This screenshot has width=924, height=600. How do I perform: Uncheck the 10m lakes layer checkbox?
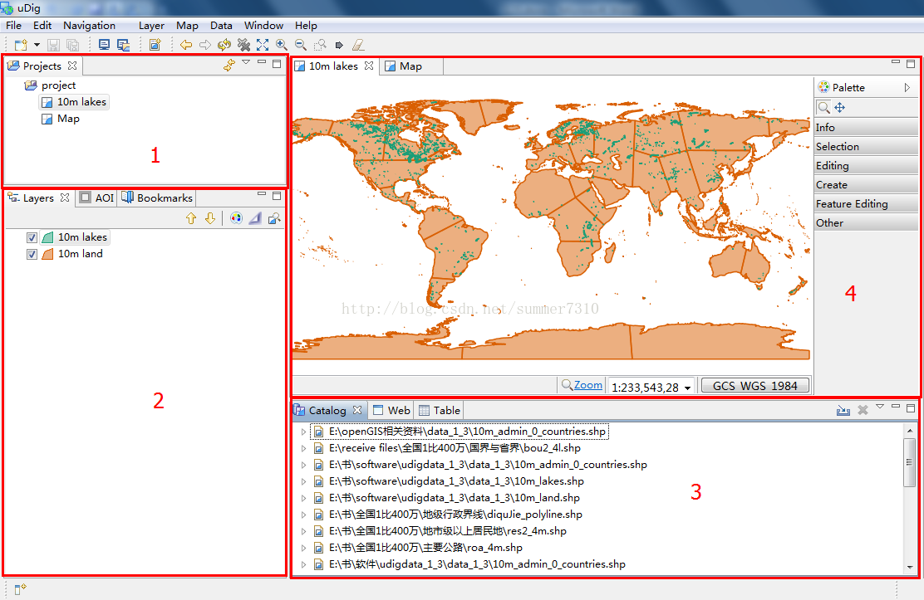pos(32,237)
